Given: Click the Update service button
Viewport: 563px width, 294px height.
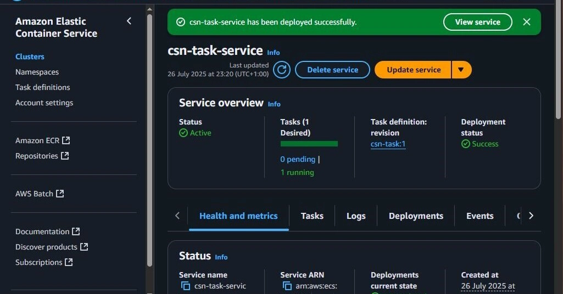Looking at the screenshot, I should click(x=413, y=70).
